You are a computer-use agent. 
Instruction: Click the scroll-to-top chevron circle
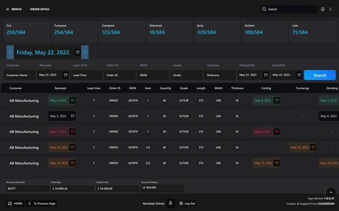pyautogui.click(x=331, y=192)
